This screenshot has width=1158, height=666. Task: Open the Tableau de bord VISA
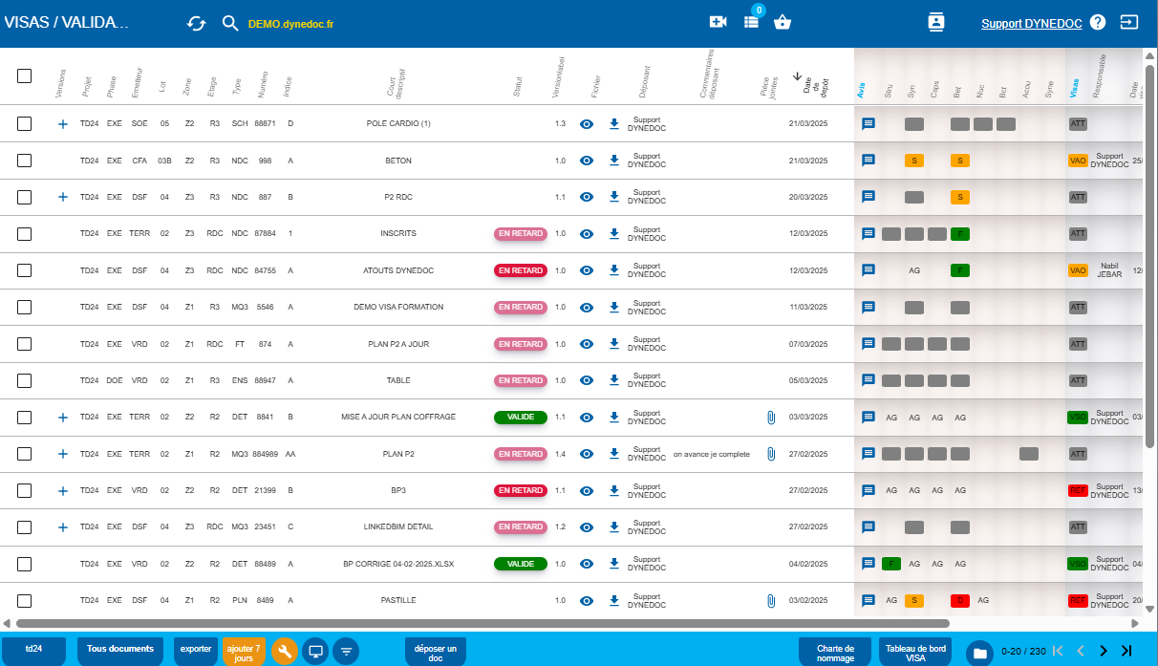[915, 652]
